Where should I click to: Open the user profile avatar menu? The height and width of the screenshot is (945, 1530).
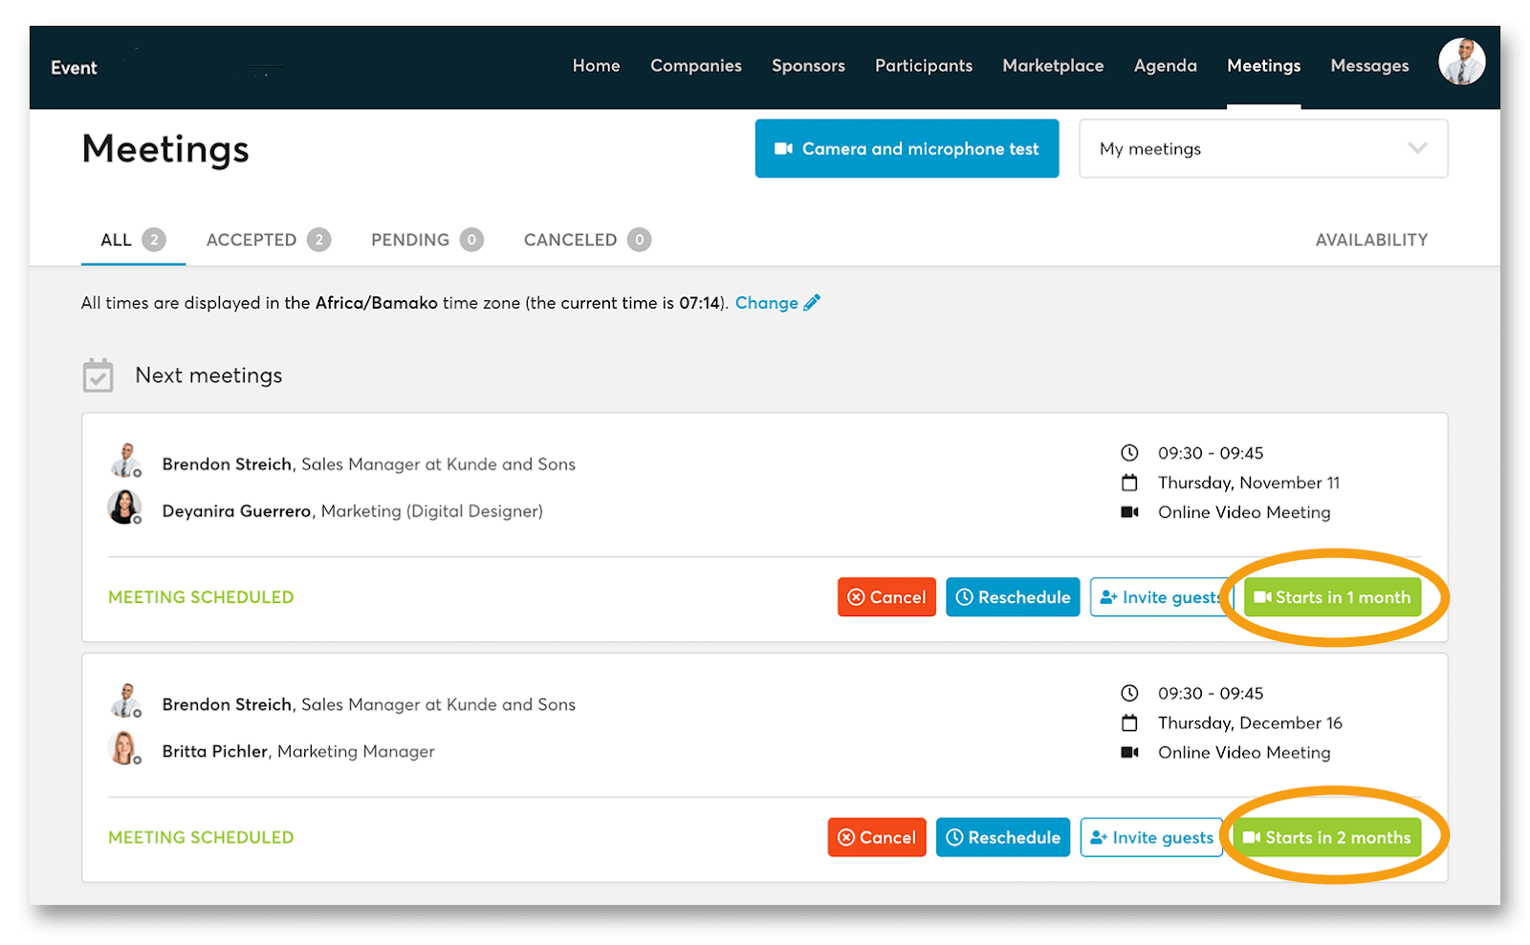[1461, 62]
